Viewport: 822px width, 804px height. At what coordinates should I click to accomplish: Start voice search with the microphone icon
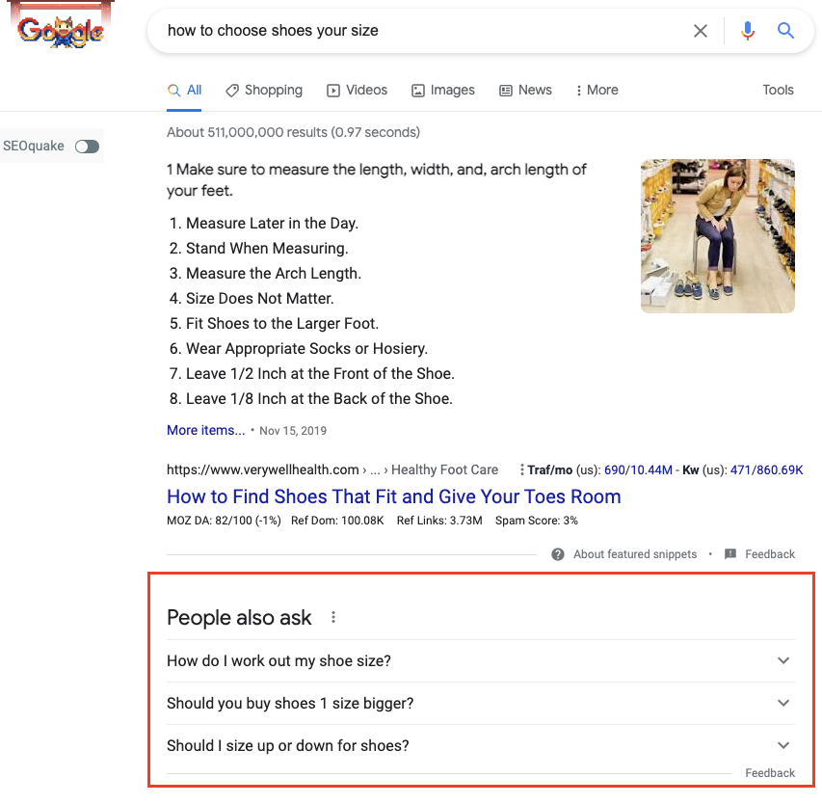tap(747, 31)
